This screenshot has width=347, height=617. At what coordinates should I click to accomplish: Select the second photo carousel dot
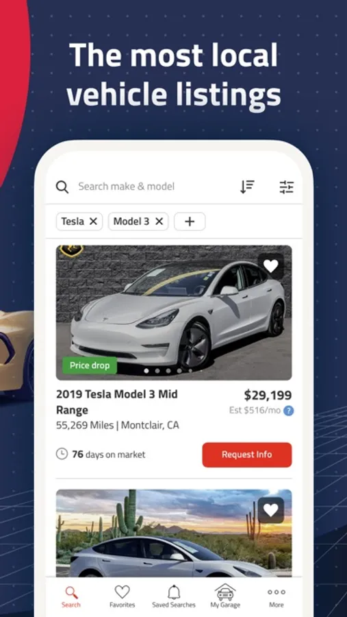click(157, 371)
